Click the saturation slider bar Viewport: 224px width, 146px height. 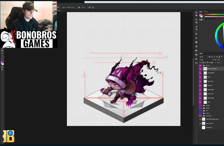[x=214, y=17]
